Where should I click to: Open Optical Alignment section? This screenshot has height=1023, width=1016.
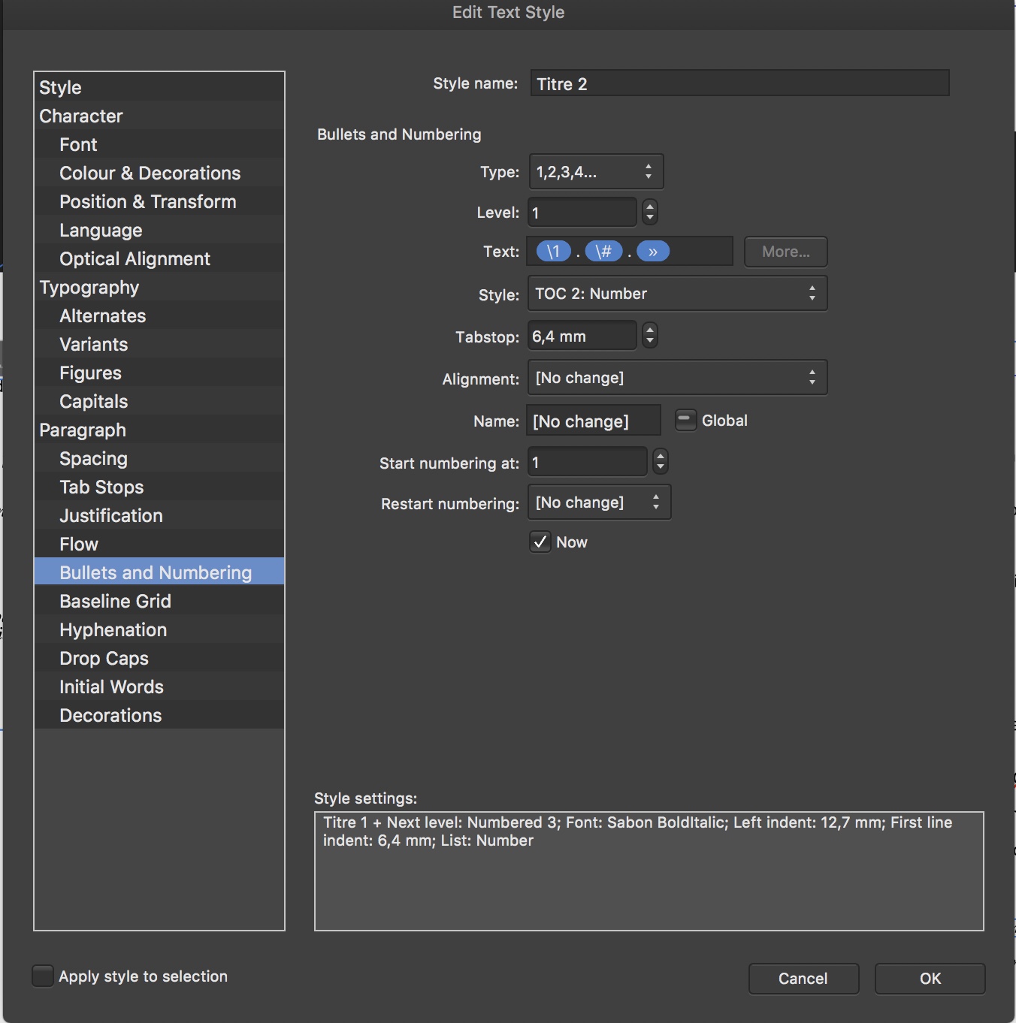coord(159,258)
